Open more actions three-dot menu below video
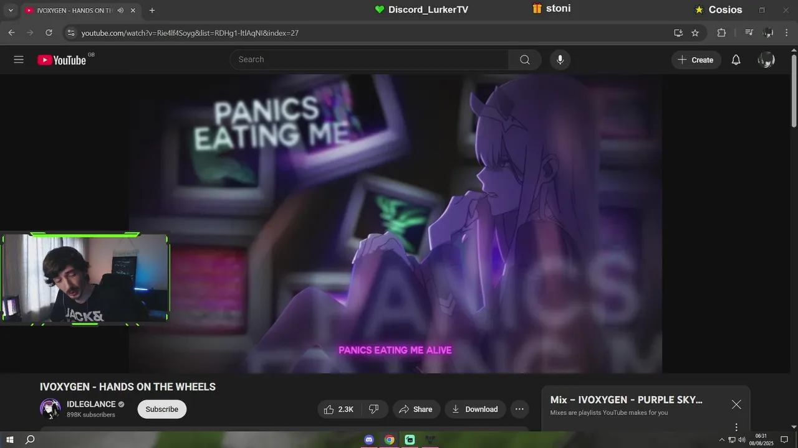 coord(519,409)
